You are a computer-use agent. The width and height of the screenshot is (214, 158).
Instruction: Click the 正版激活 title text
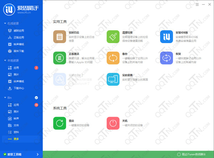74,54
